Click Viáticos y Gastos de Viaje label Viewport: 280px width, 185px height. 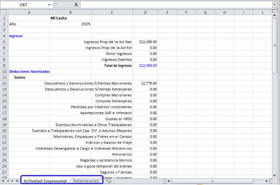pyautogui.click(x=109, y=142)
